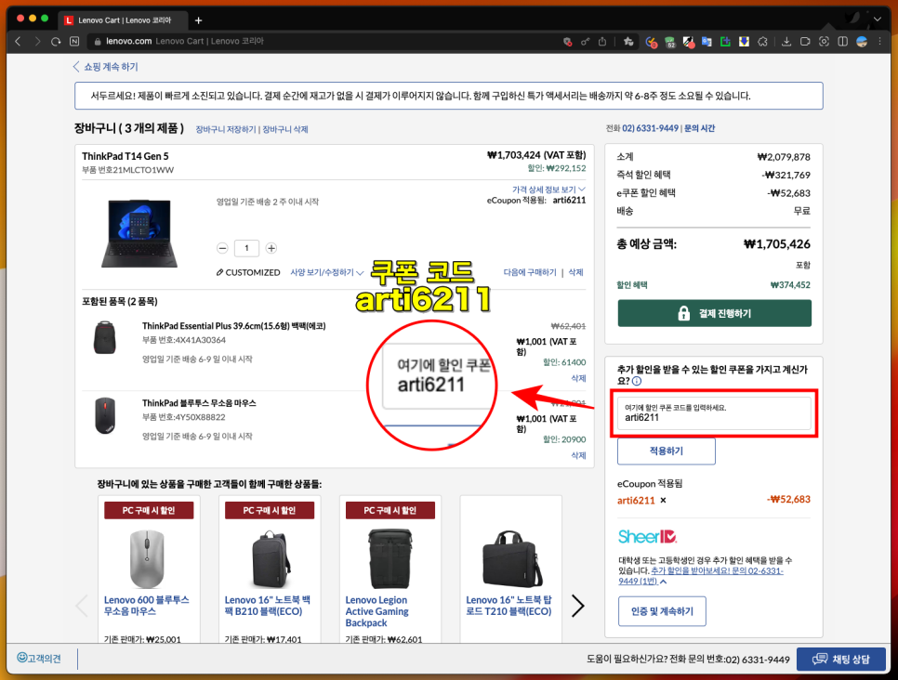Click the coupon code input field
The height and width of the screenshot is (680, 898).
(x=714, y=413)
